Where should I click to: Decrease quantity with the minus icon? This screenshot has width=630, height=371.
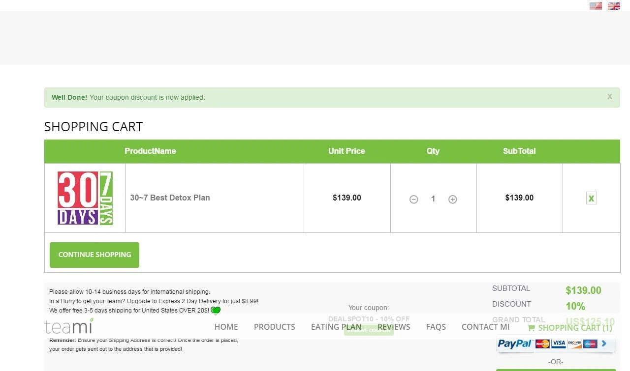coord(414,199)
